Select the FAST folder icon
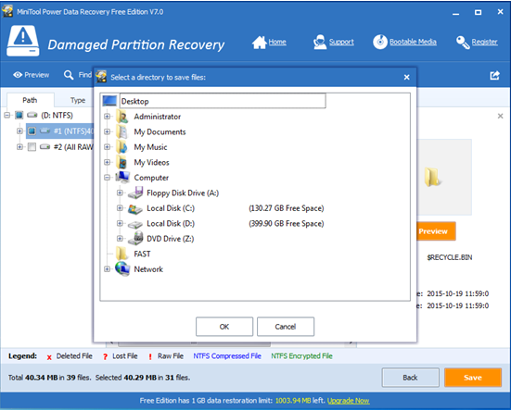The width and height of the screenshot is (511, 410). (122, 254)
